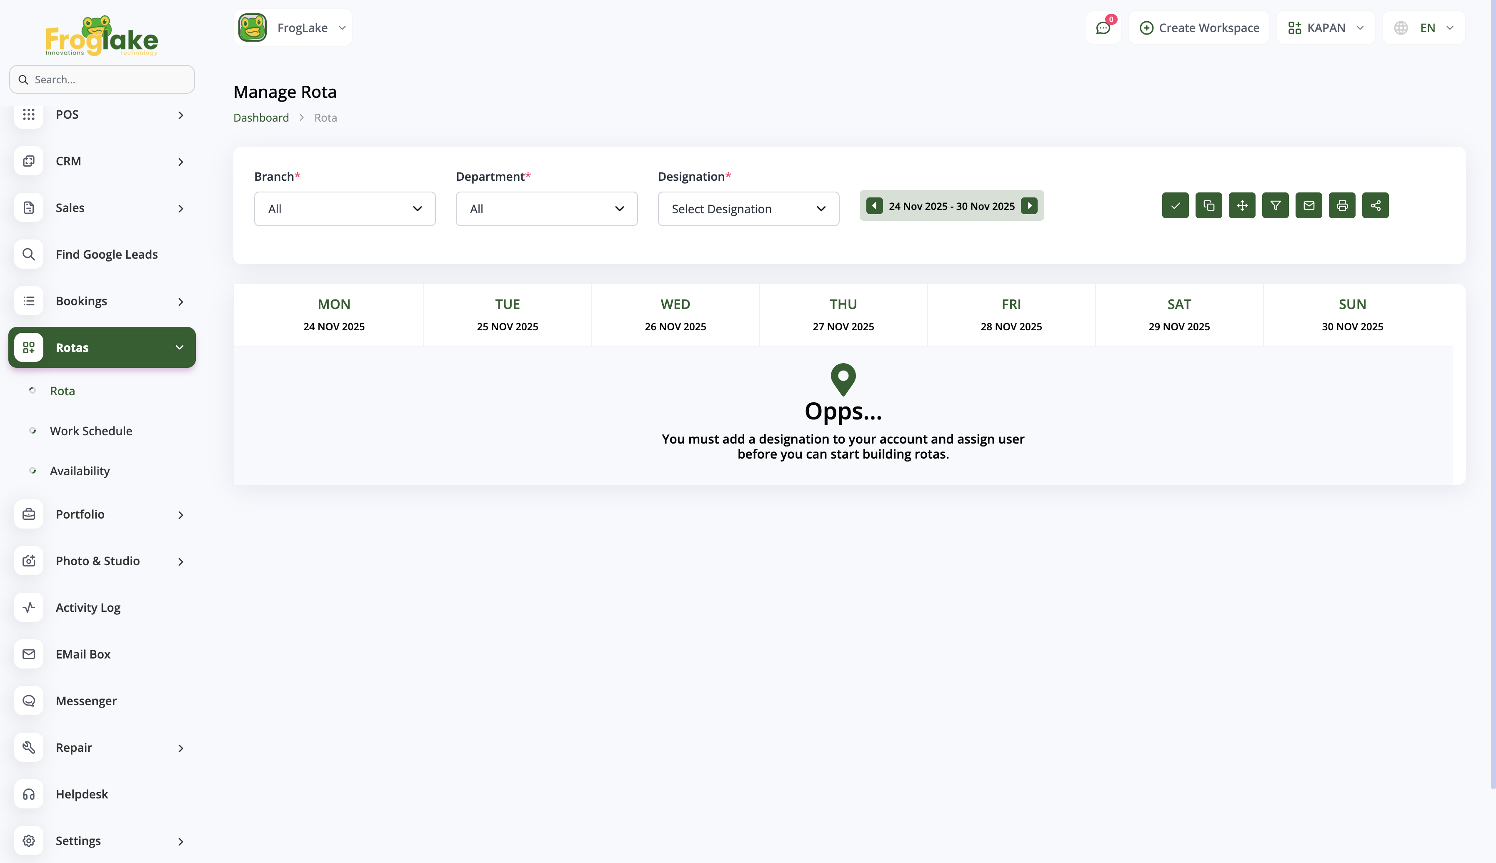The width and height of the screenshot is (1496, 863).
Task: Open the Select Designation dropdown
Action: pyautogui.click(x=748, y=209)
